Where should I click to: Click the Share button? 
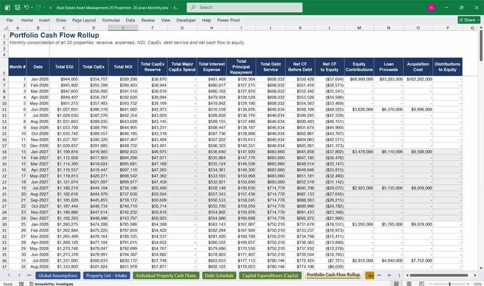tap(469, 20)
